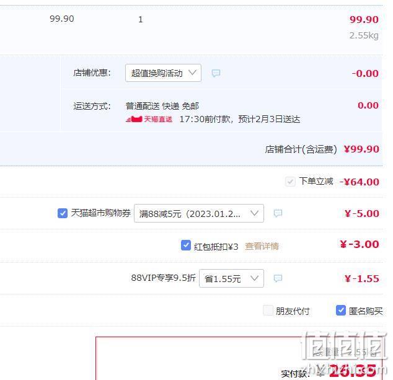Screen dimensions: 393x380
Task: Click the 店铺合计 ¥99.90 total
Action: point(361,149)
